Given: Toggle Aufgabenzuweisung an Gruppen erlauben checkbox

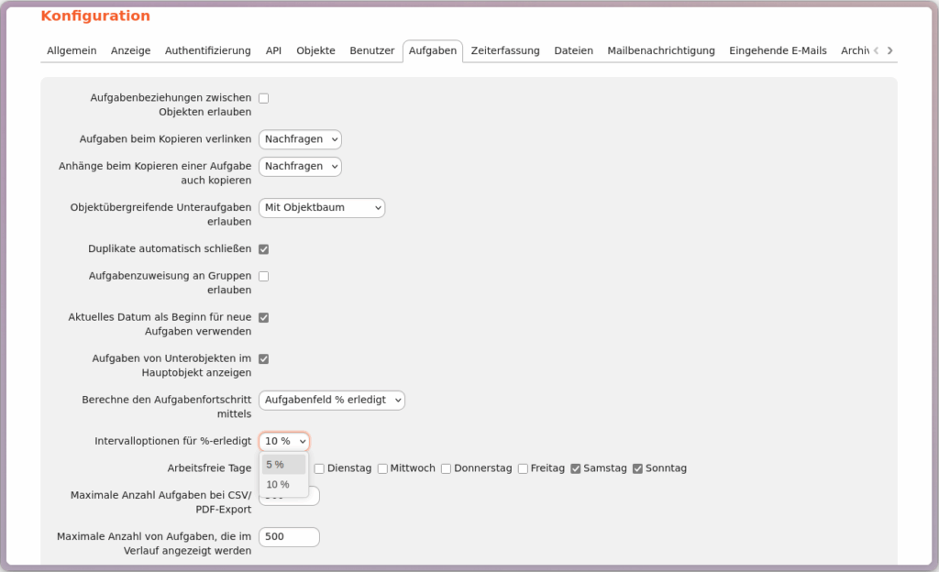Looking at the screenshot, I should click(263, 276).
